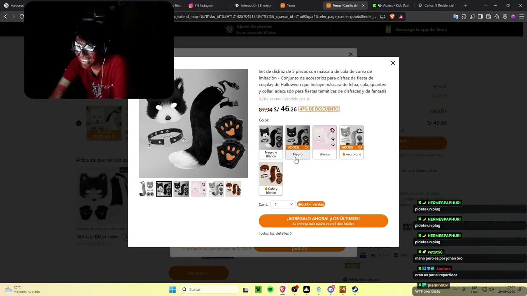Open the Vendido por seller link
This screenshot has height=296, width=527.
[x=297, y=99]
